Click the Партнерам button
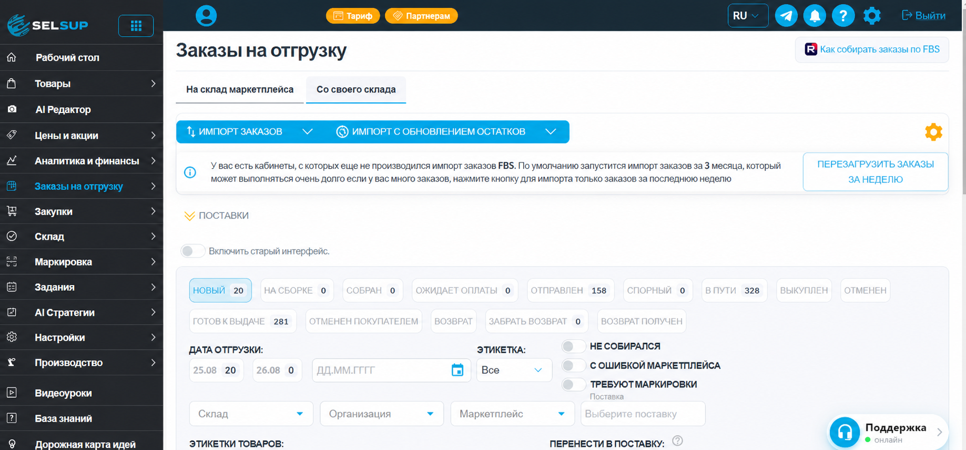Screen dimensions: 966x450 pyautogui.click(x=421, y=16)
